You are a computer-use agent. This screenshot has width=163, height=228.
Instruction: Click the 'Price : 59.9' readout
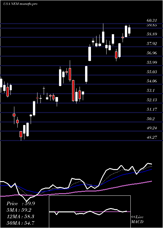pyautogui.click(x=21, y=204)
